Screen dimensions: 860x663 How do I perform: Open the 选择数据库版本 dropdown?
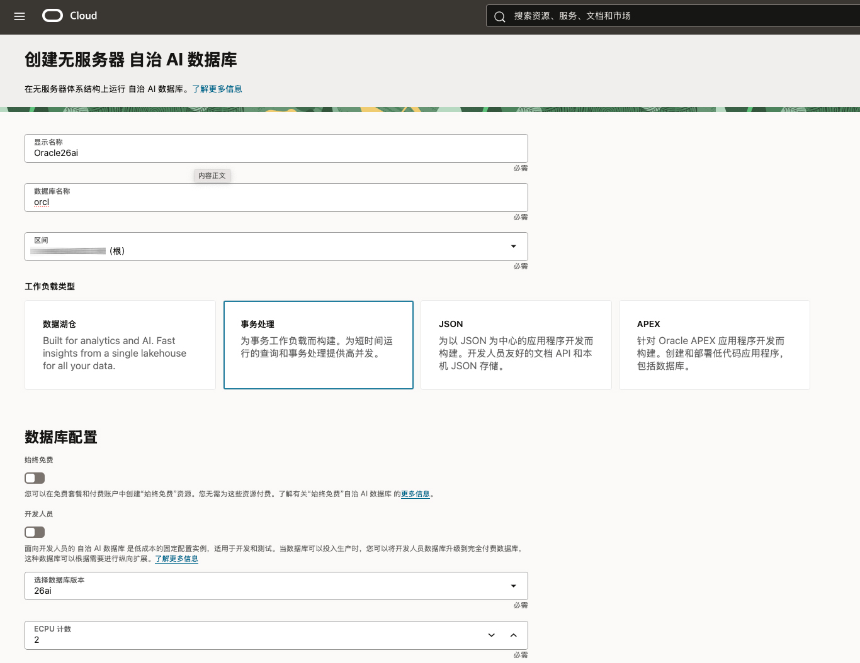click(x=512, y=586)
